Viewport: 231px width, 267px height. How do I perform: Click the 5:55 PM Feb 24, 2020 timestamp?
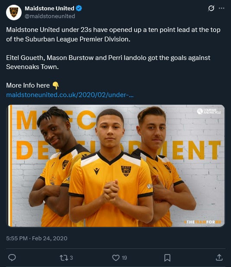point(37,238)
